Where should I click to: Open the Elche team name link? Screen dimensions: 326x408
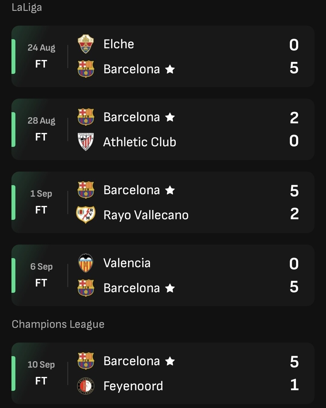(119, 44)
